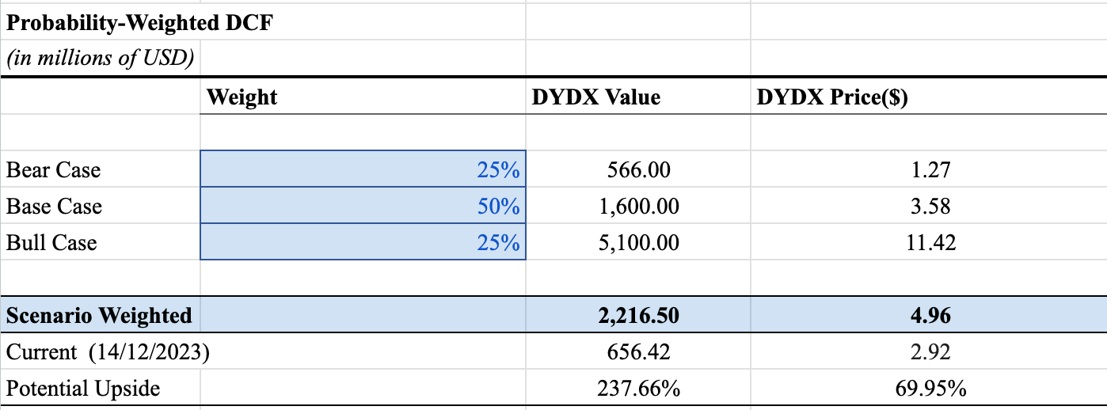Select the upside cell 237.66%
The width and height of the screenshot is (1107, 410).
tap(638, 389)
